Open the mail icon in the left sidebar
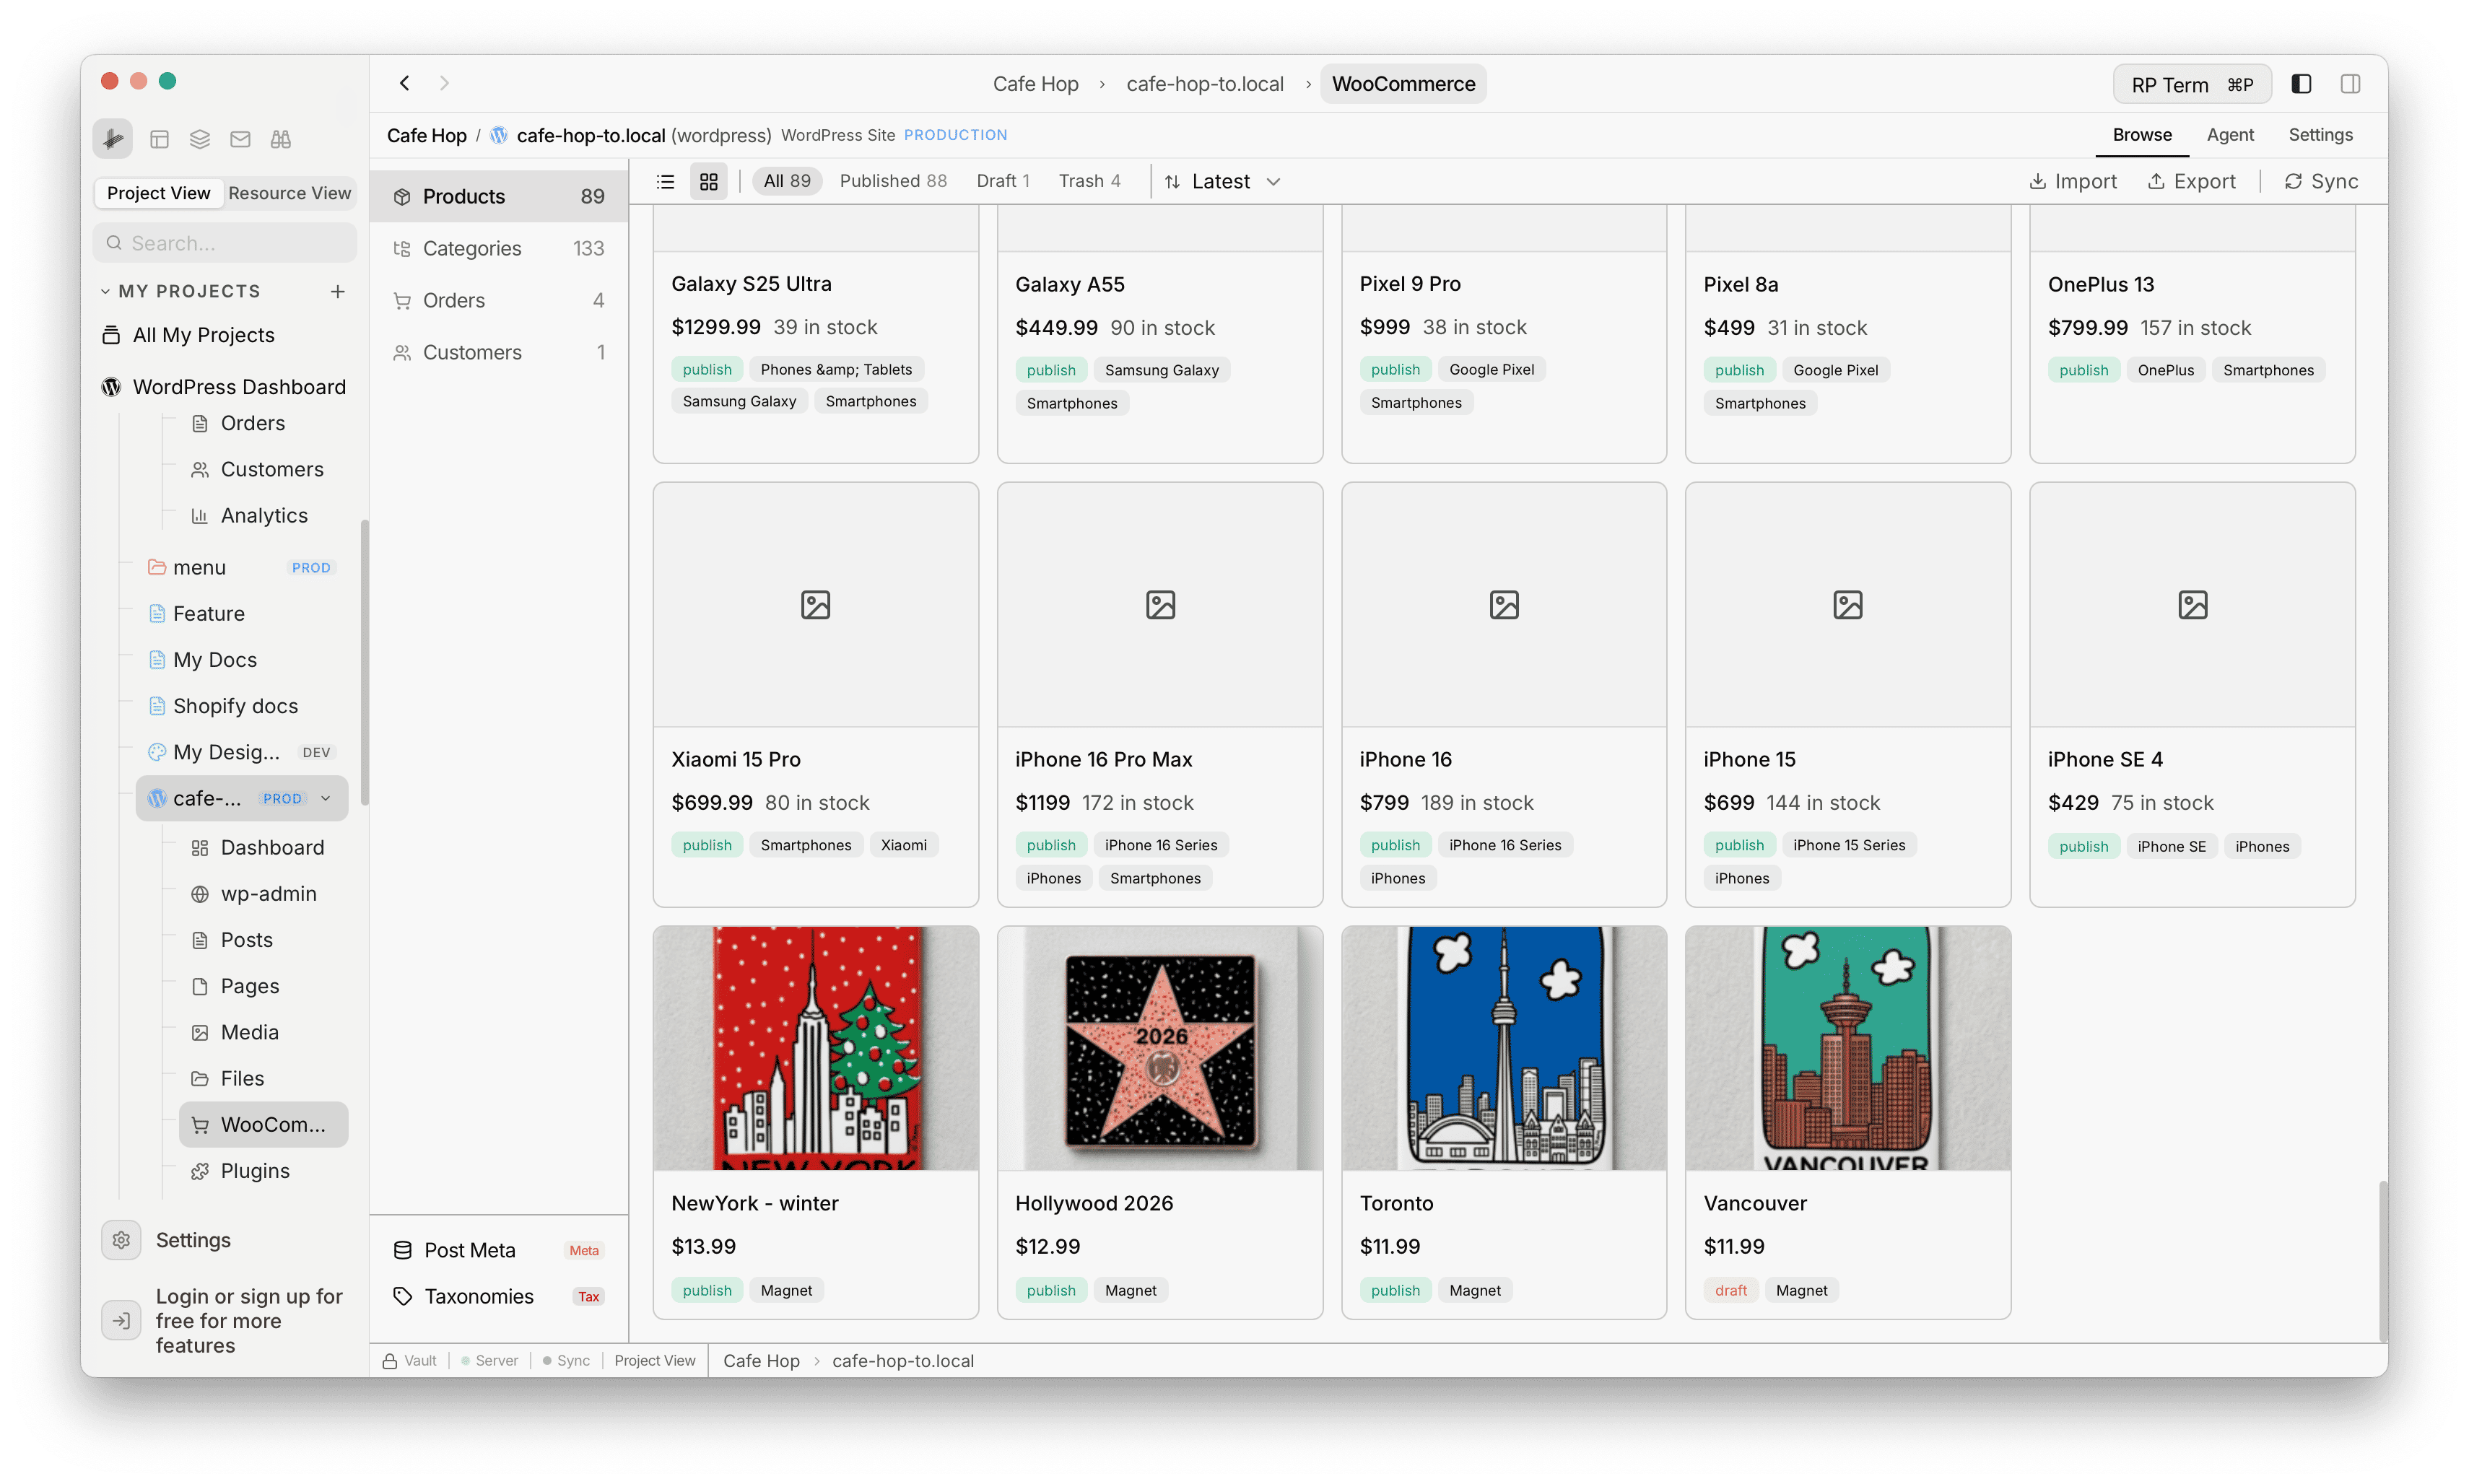The height and width of the screenshot is (1484, 2469). [x=240, y=139]
